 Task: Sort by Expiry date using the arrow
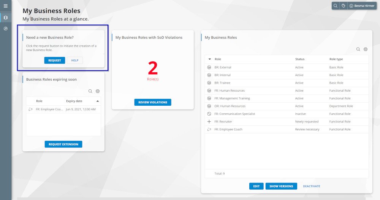coord(98,101)
